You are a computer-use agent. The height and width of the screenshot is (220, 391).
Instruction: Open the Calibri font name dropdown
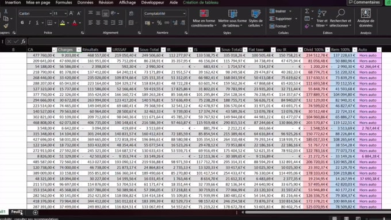click(51, 13)
